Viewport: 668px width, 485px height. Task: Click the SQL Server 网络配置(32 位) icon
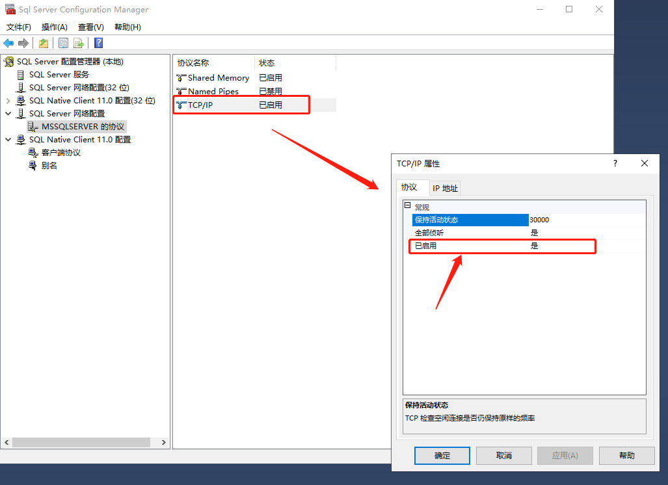(x=20, y=88)
